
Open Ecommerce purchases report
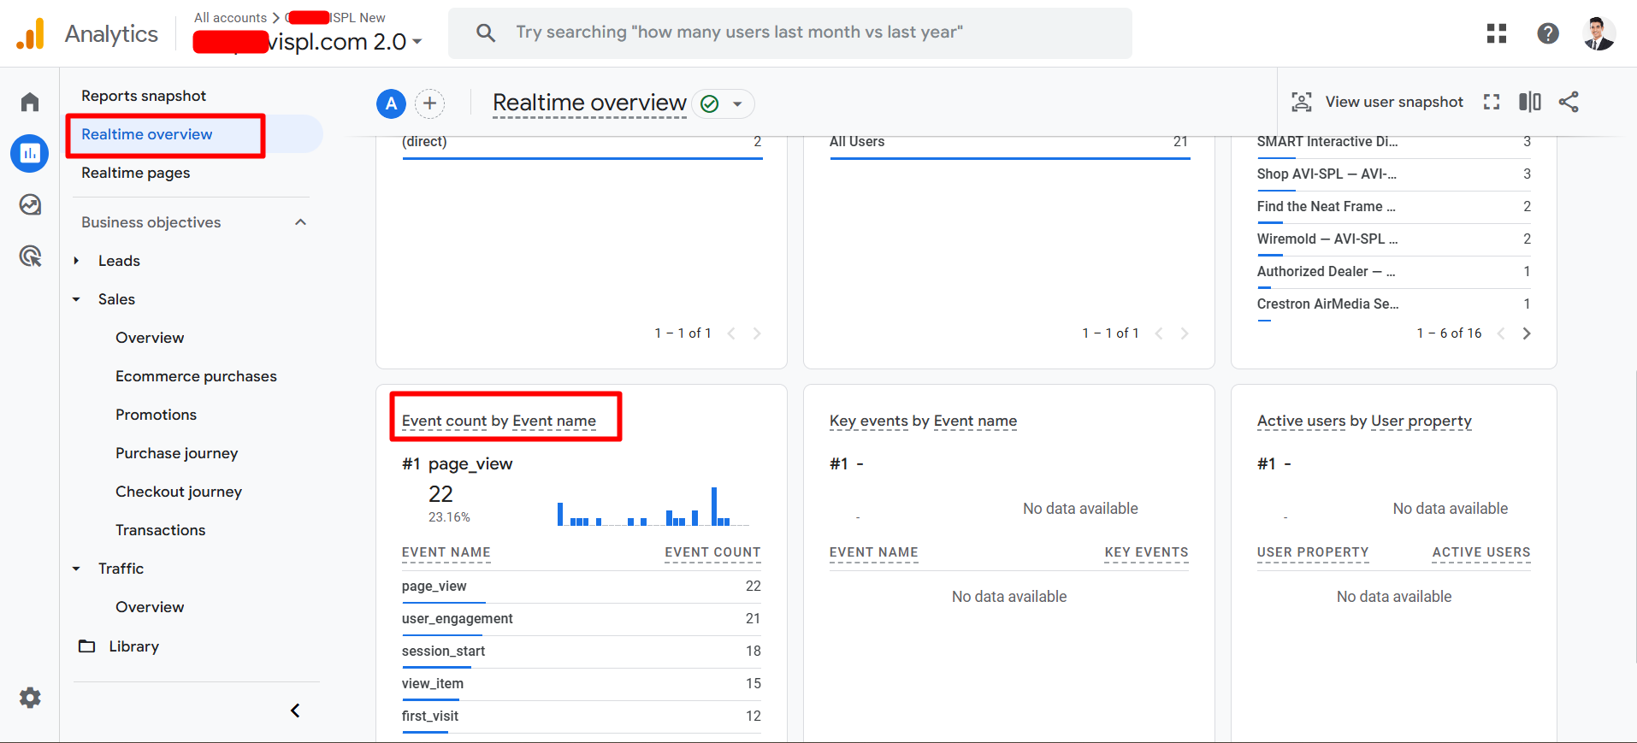tap(196, 376)
